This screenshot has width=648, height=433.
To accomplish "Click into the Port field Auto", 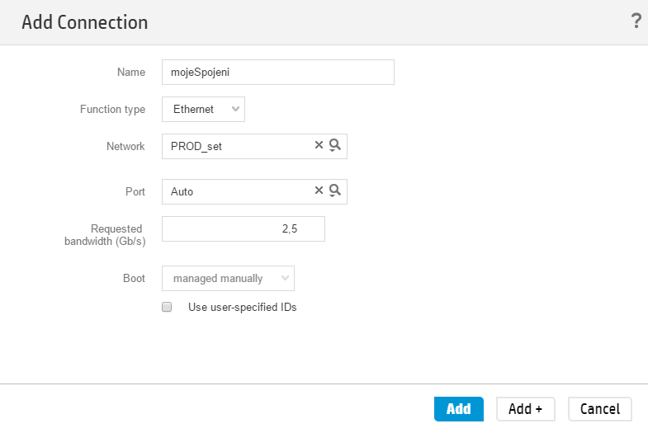I will [238, 191].
